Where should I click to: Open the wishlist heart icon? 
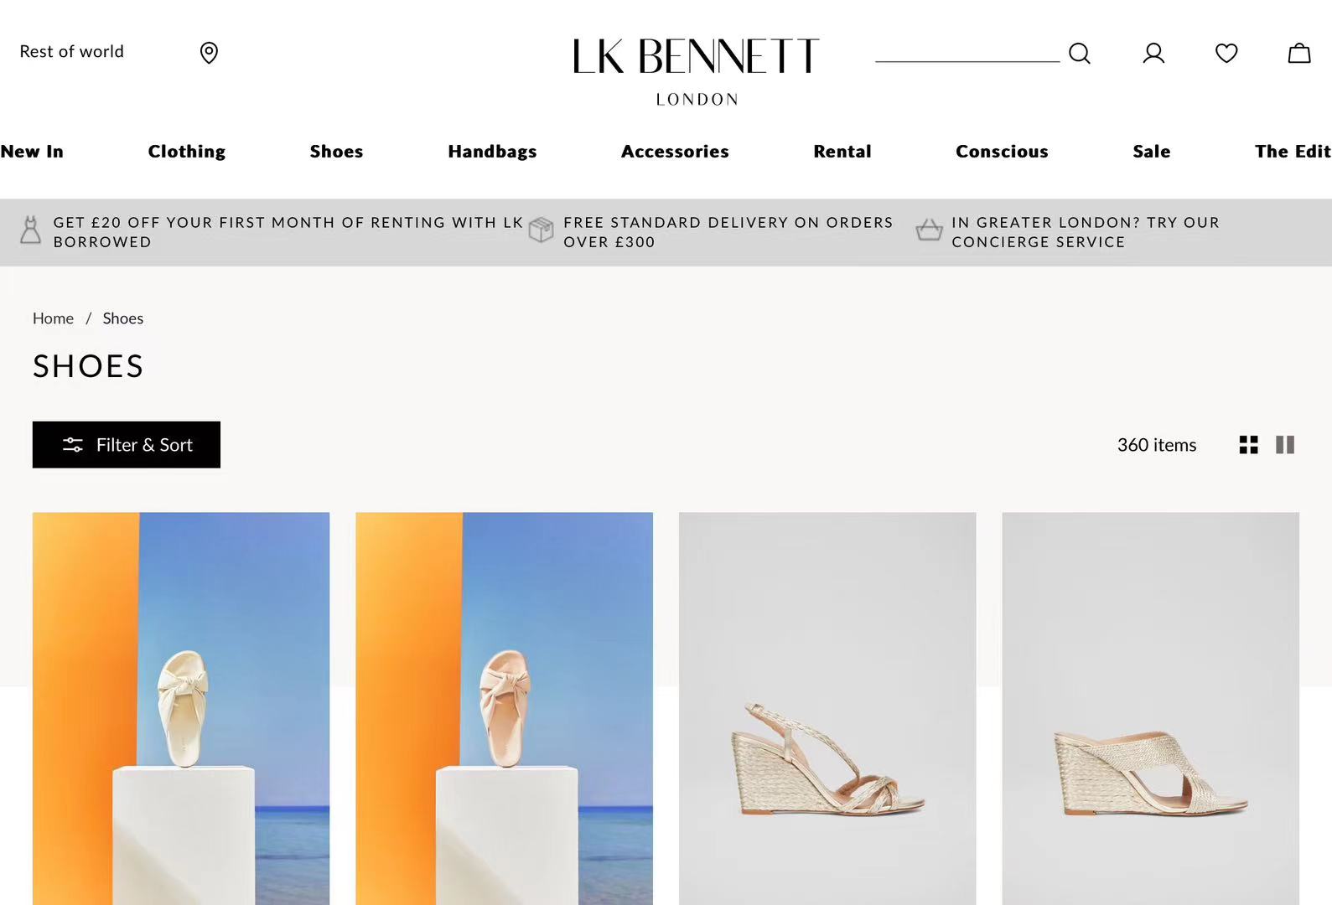1226,54
